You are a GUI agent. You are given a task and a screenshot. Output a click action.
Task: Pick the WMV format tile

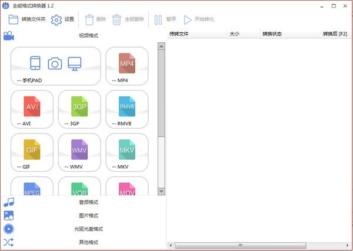[x=79, y=152]
